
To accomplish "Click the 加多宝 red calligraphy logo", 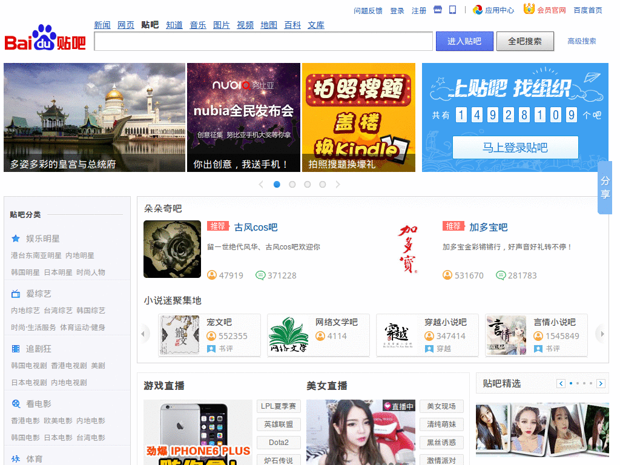I will 408,249.
